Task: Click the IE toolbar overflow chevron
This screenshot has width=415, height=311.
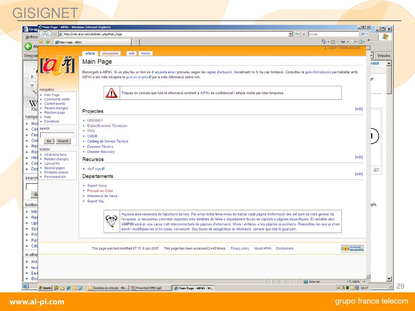Action: pyautogui.click(x=368, y=40)
